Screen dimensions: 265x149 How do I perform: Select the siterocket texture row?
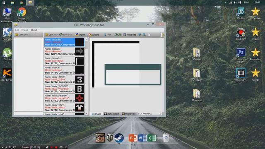pyautogui.click(x=64, y=61)
